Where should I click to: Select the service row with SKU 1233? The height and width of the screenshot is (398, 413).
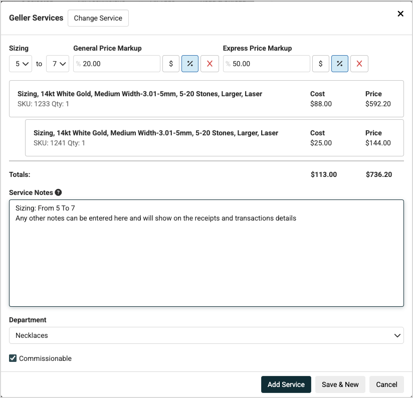point(207,99)
